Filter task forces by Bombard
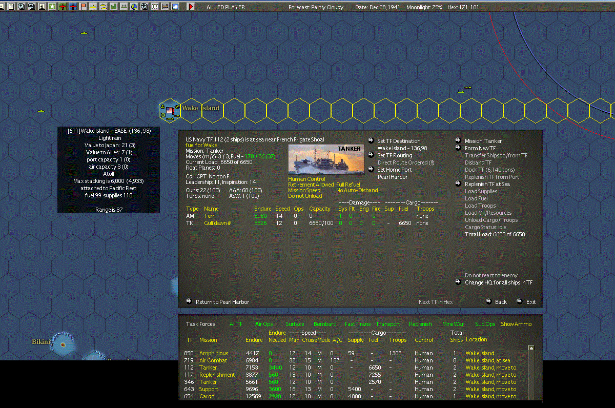Viewport: 615px width, 408px height. [325, 324]
